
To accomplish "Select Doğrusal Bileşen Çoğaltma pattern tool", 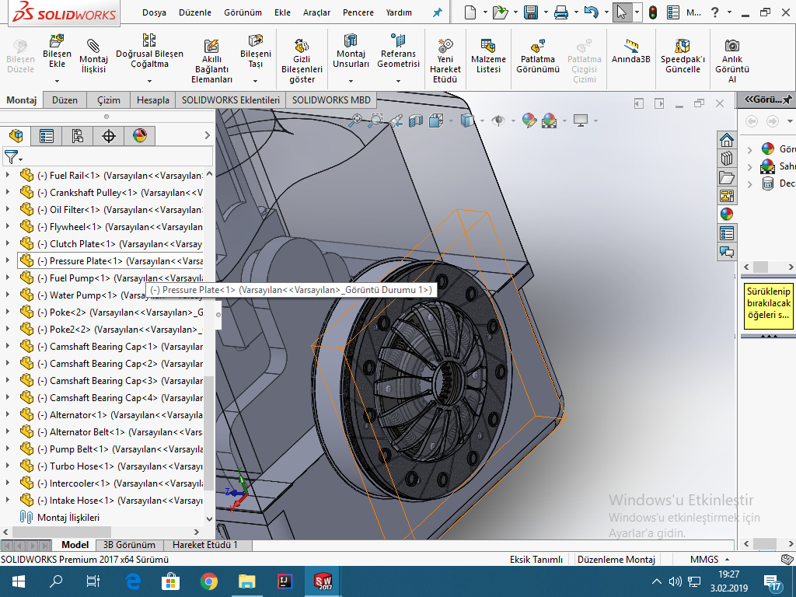I will [x=149, y=51].
